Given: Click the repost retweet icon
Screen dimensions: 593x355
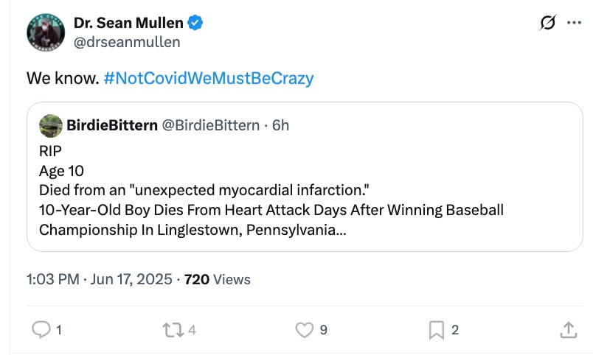Looking at the screenshot, I should pyautogui.click(x=173, y=331).
